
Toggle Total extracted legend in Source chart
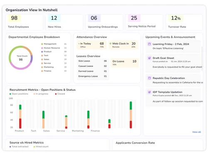coord(19,146)
